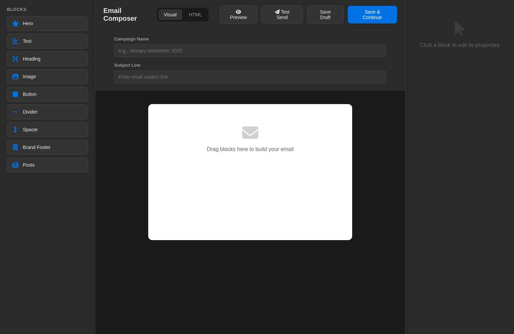514x334 pixels.
Task: Click the empty email canvas drop area
Action: [x=250, y=172]
